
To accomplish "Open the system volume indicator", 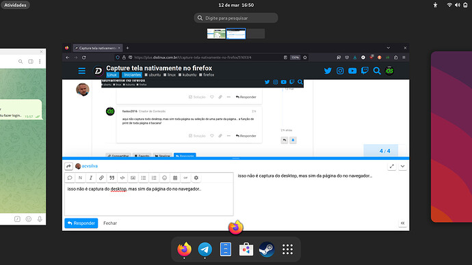I will click(x=457, y=5).
